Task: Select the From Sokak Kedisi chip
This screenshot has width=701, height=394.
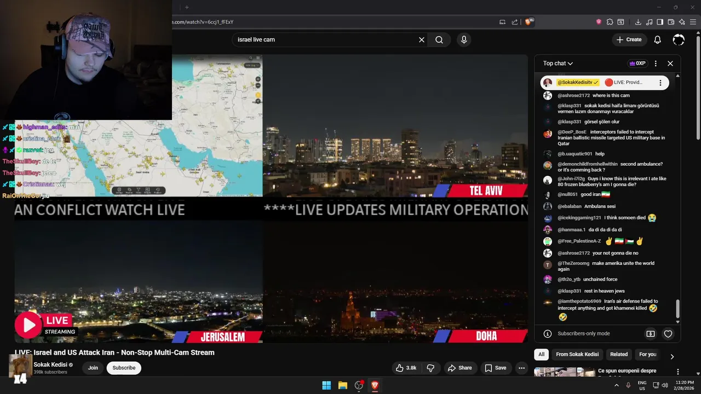Action: click(577, 354)
